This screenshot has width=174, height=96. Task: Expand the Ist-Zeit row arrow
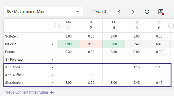click(52, 44)
